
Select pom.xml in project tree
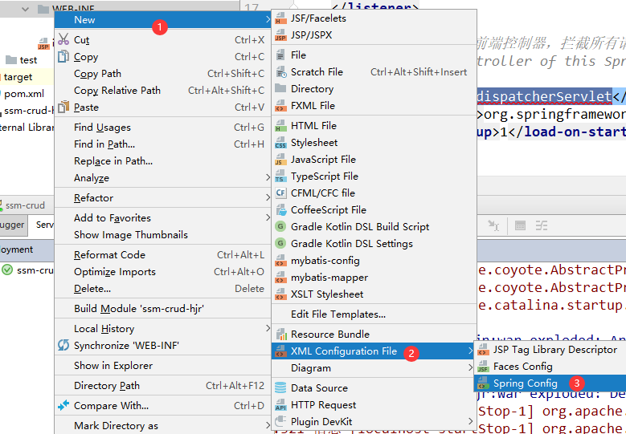[x=24, y=94]
